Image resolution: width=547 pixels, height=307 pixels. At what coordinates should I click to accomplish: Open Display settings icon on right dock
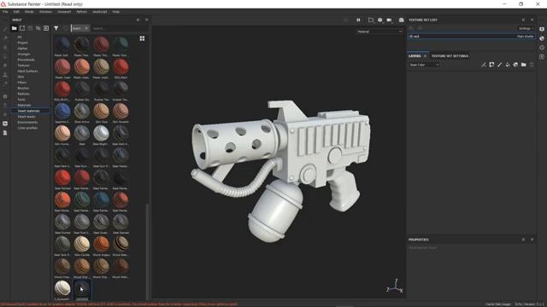coord(542,29)
